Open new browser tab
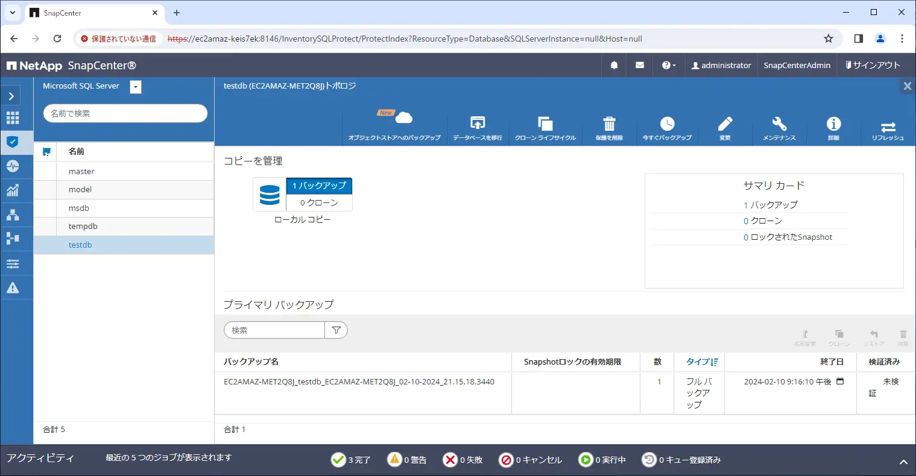The height and width of the screenshot is (476, 916). (177, 13)
